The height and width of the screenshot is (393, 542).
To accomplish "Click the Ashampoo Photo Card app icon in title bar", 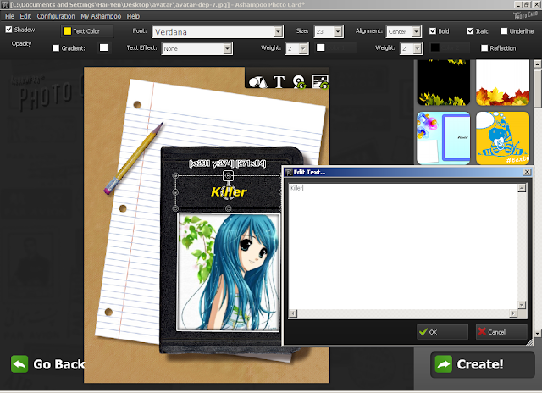I will point(4,5).
